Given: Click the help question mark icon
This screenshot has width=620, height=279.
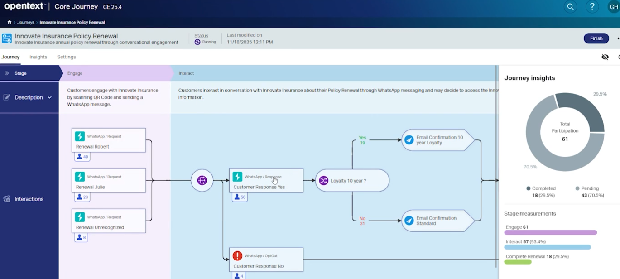Looking at the screenshot, I should pos(592,7).
